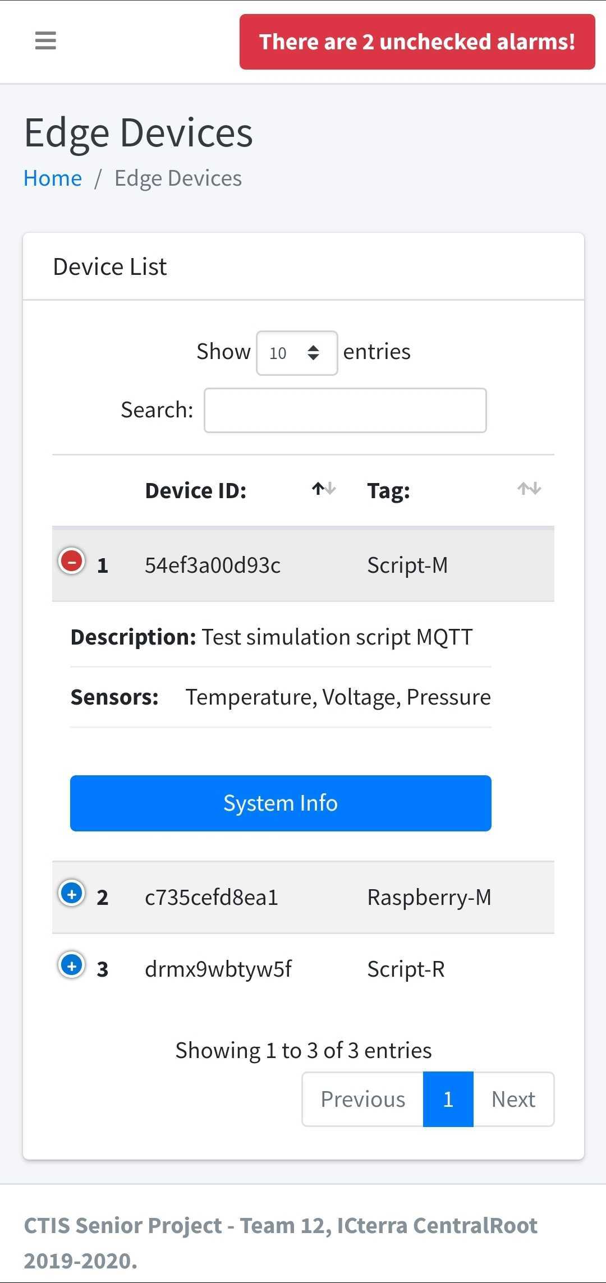Expand device 3 row with blue plus icon
This screenshot has width=606, height=1283.
[x=72, y=965]
